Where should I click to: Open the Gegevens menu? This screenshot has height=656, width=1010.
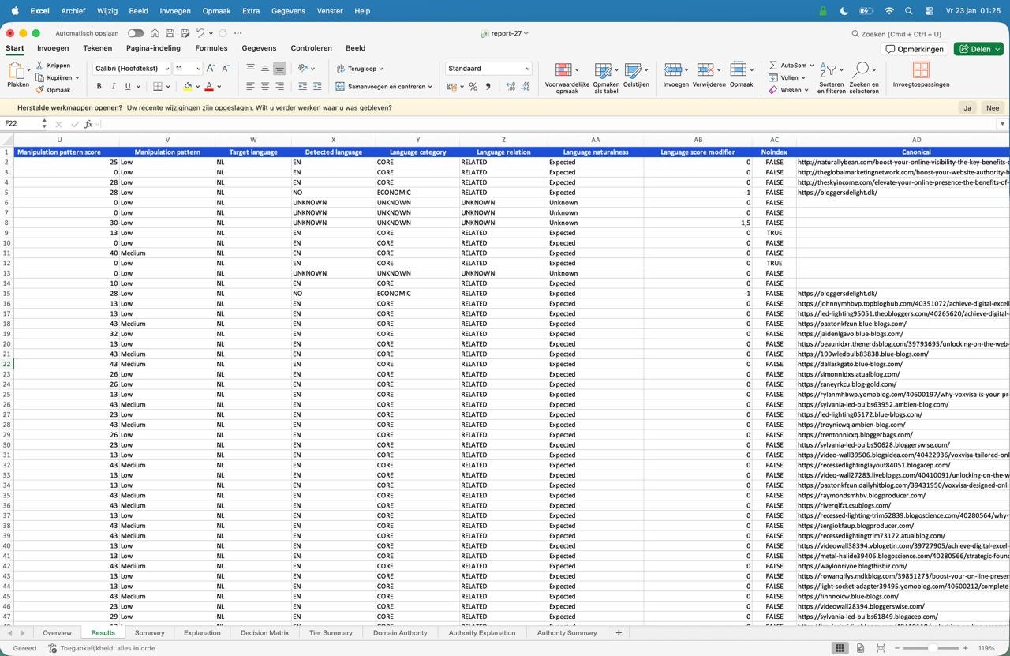pyautogui.click(x=288, y=11)
